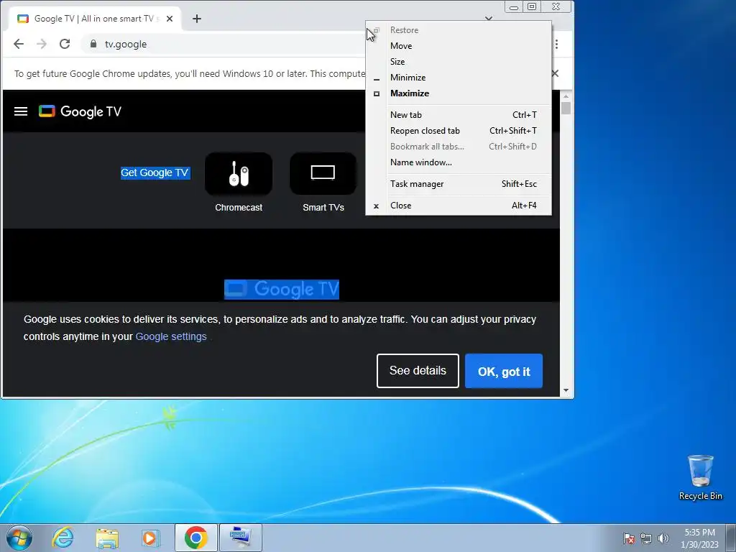Reload the tv.google page
The width and height of the screenshot is (736, 552).
[x=65, y=44]
